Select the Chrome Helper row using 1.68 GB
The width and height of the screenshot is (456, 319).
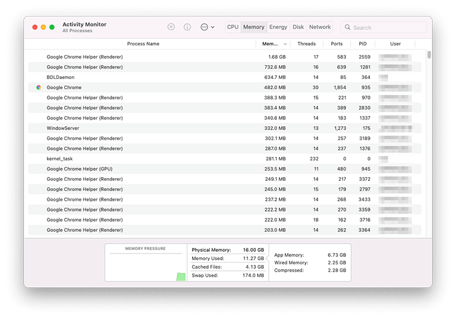pos(225,57)
